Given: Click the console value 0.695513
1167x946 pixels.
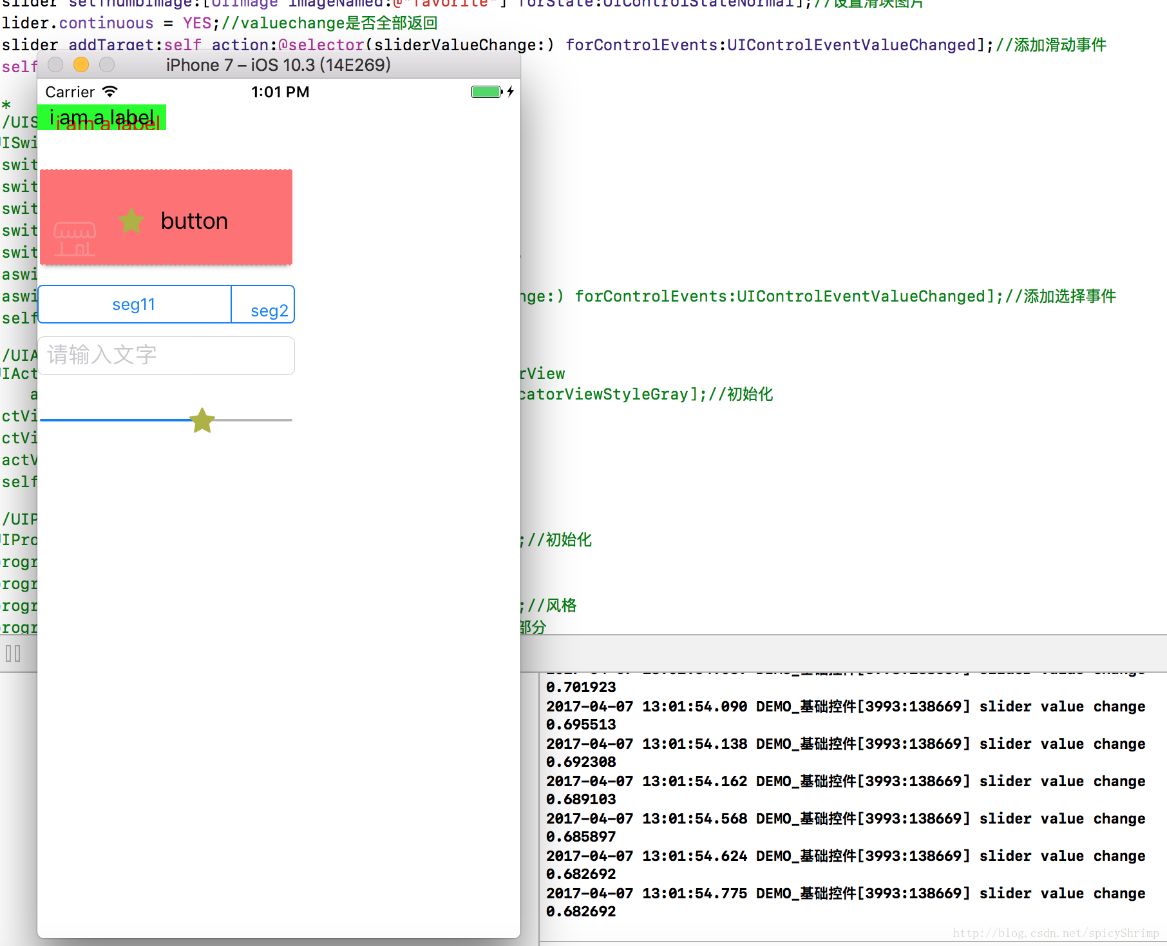Looking at the screenshot, I should [581, 724].
